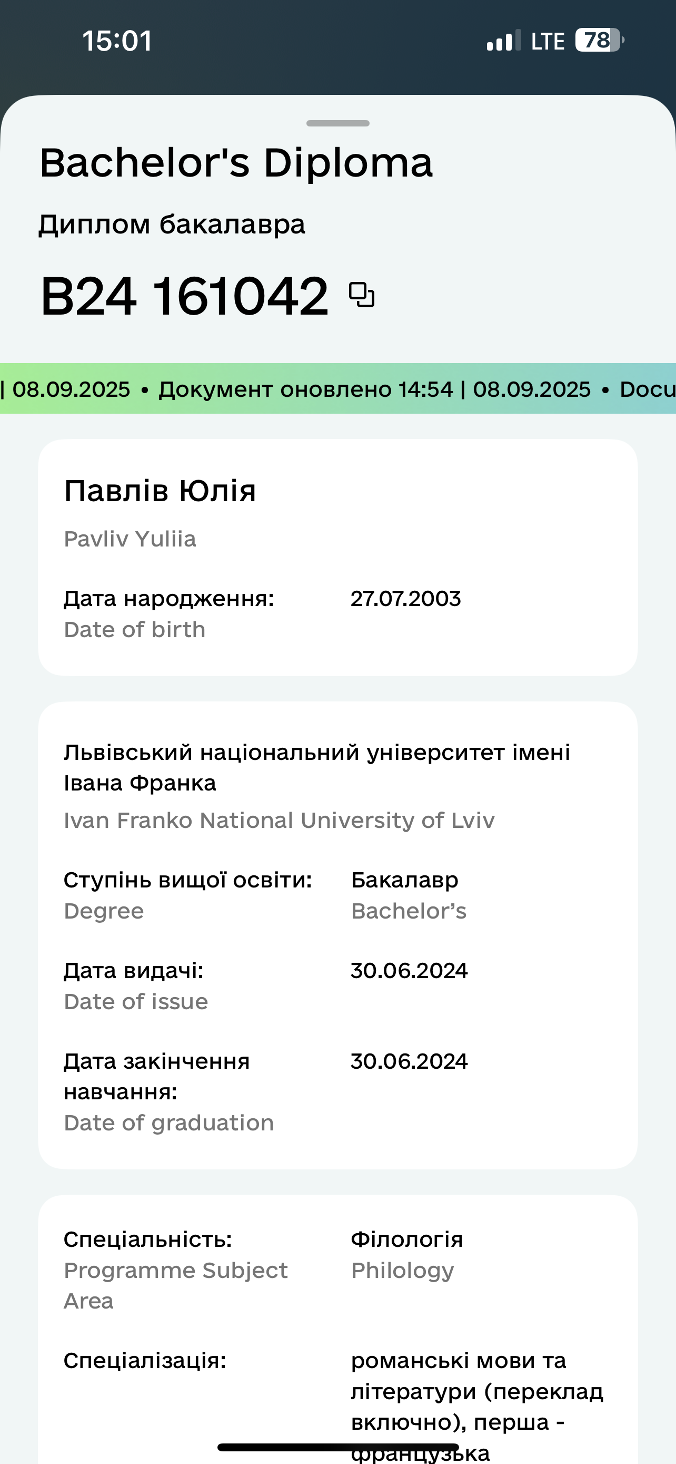Tap the degree value Бакалавр
Viewport: 676px width, 1464px height.
[405, 880]
